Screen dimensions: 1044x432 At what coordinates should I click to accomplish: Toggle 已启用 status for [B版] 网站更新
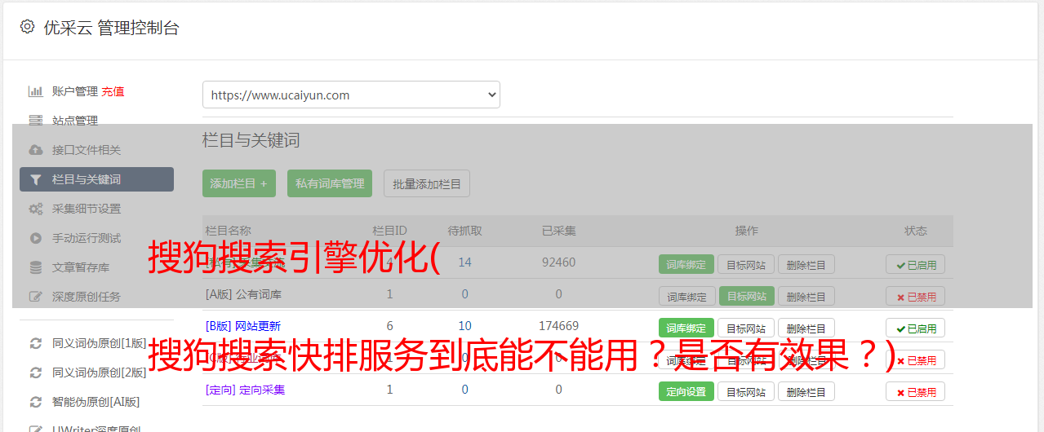[915, 328]
